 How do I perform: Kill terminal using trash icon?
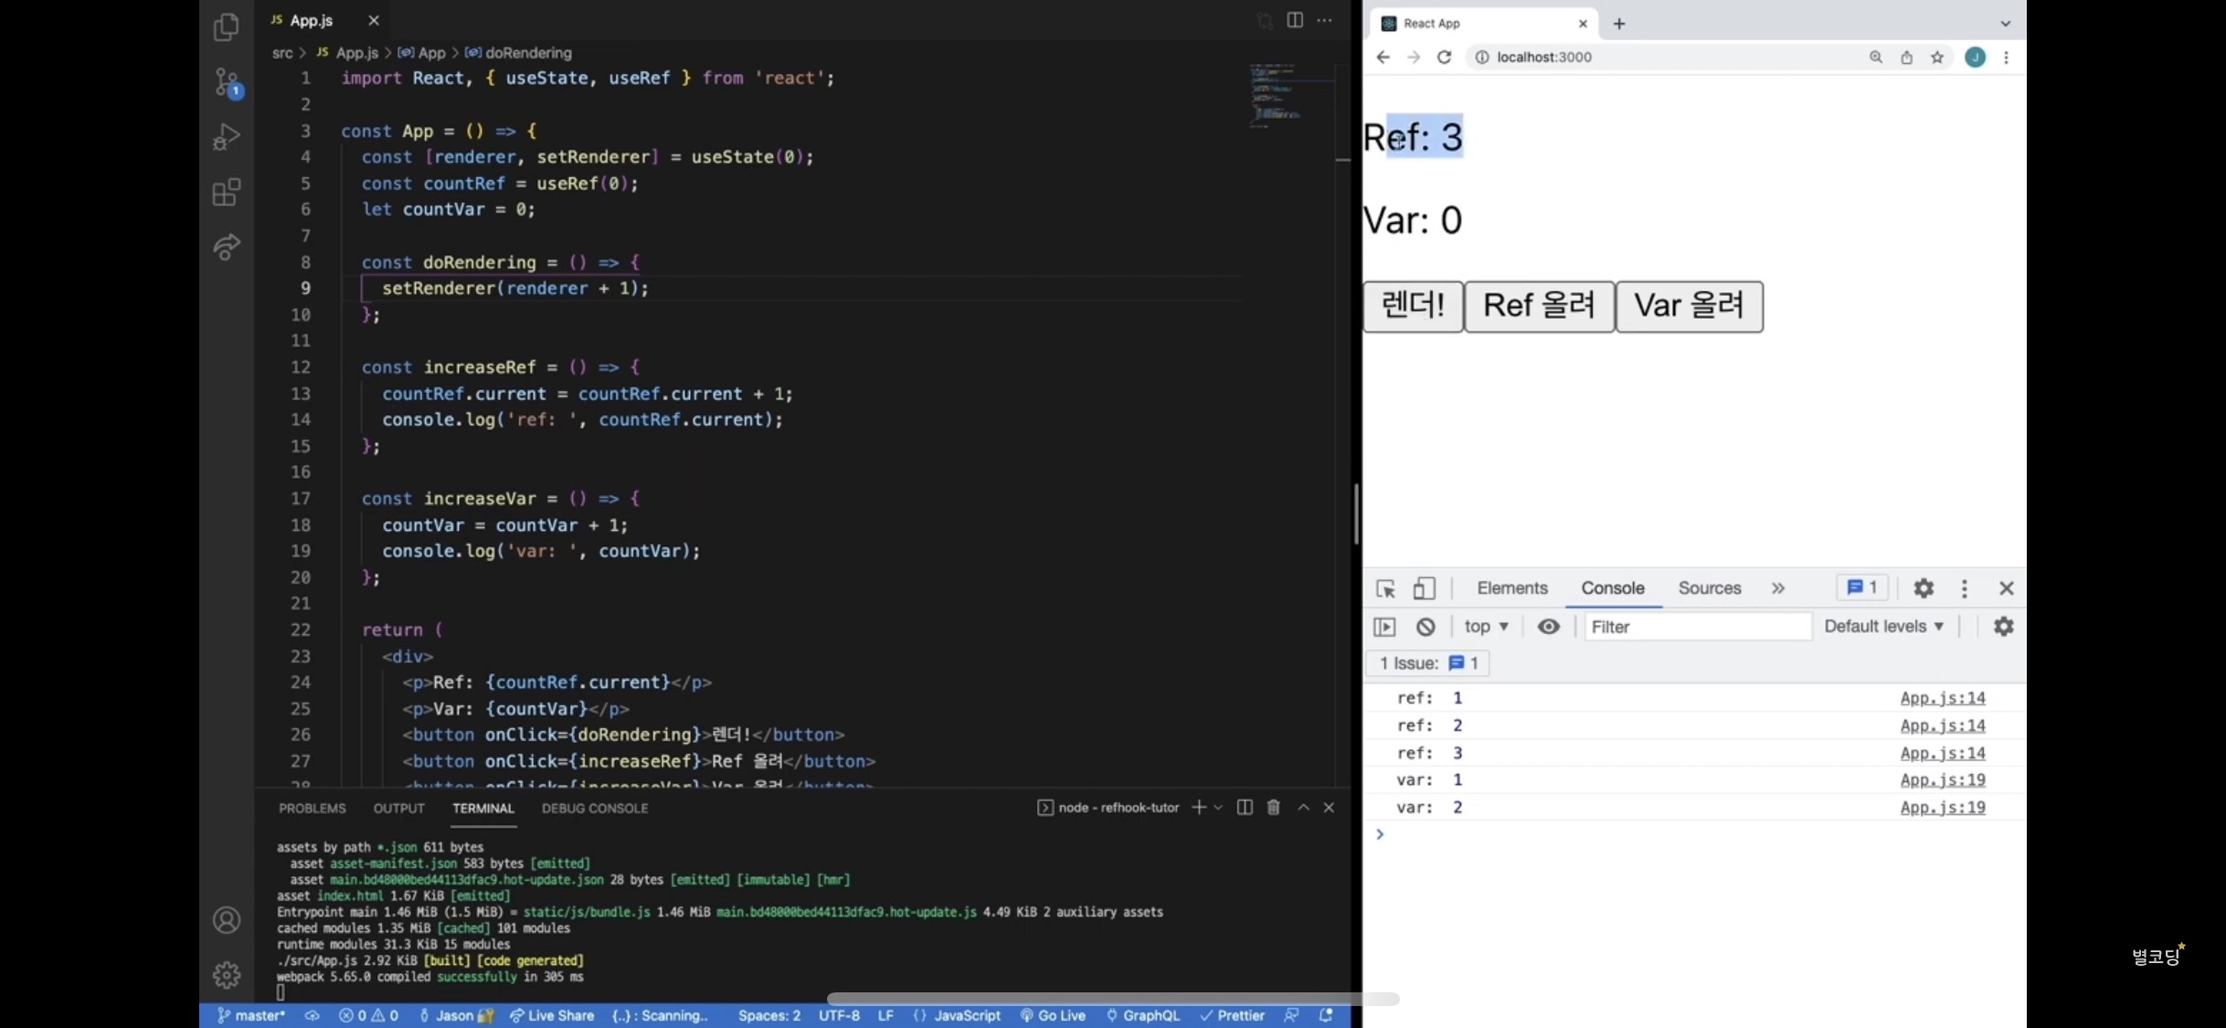1273,808
